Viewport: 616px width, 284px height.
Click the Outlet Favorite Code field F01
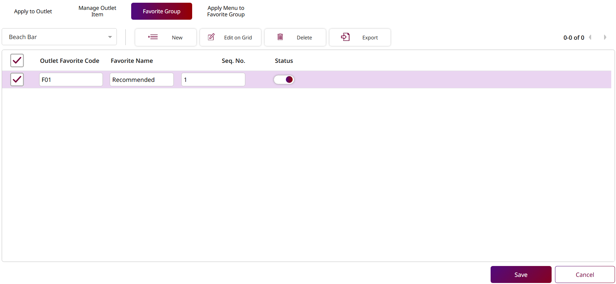71,79
